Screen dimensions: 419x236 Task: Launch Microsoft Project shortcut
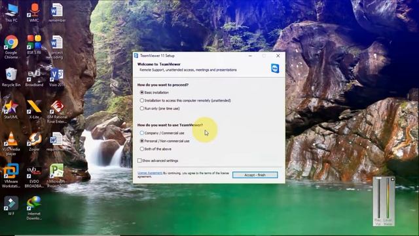click(x=57, y=176)
